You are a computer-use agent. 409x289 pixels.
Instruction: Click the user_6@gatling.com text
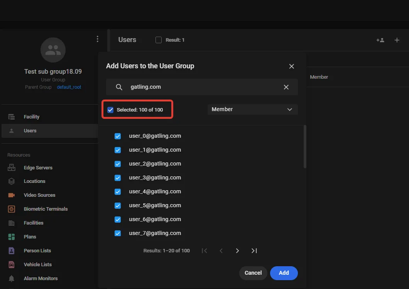[155, 220]
